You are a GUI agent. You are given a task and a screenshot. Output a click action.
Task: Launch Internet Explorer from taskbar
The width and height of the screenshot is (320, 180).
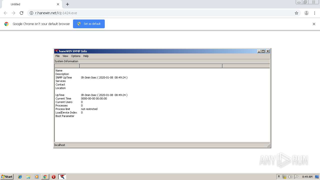20,177
